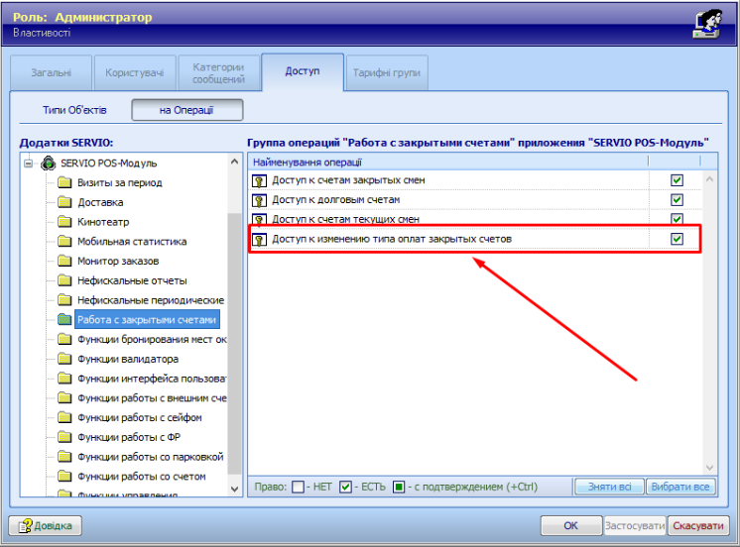The width and height of the screenshot is (740, 547).
Task: Click the user computer icon in header
Action: (710, 22)
